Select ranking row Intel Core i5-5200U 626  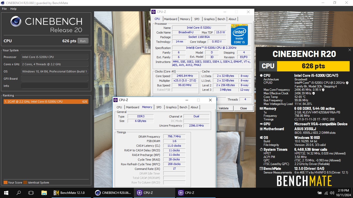tap(46, 102)
